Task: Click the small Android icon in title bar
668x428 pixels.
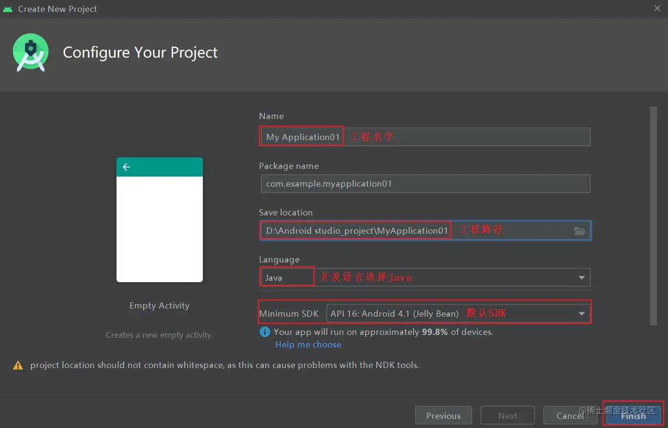Action: coord(8,9)
